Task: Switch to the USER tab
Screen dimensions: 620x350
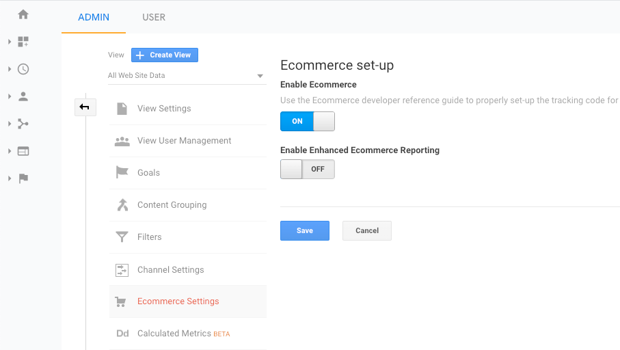Action: click(x=154, y=17)
